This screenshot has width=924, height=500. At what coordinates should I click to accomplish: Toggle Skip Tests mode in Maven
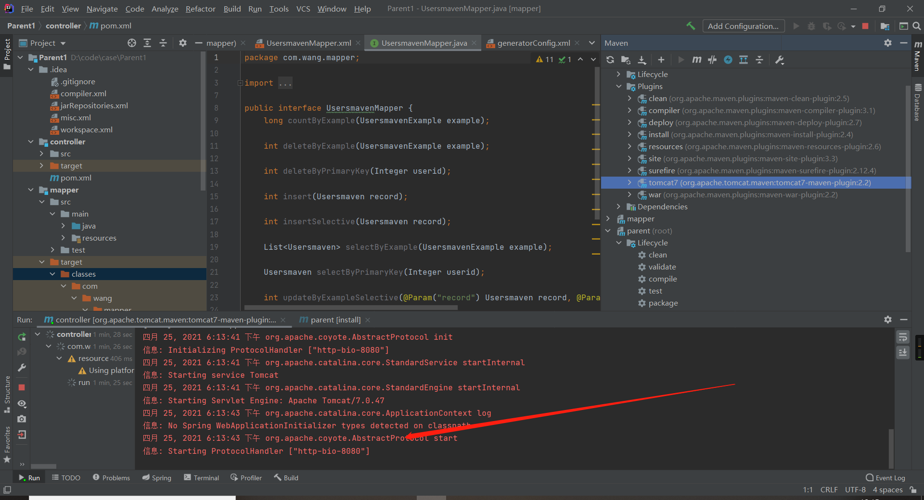point(728,60)
